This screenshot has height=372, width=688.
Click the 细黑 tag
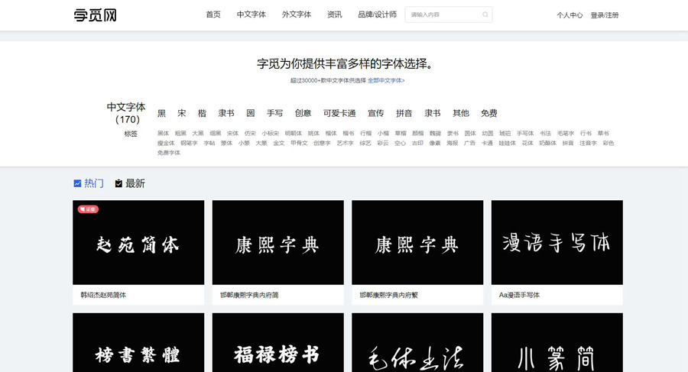[216, 134]
